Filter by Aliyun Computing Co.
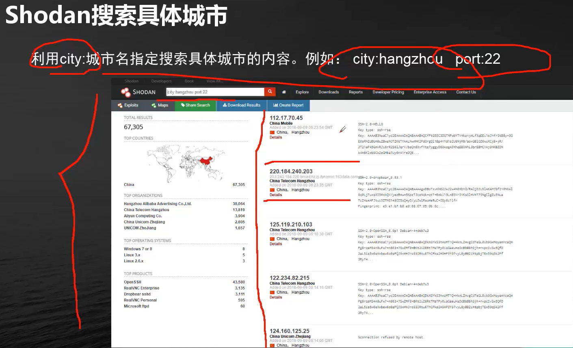573x348 pixels. [143, 216]
